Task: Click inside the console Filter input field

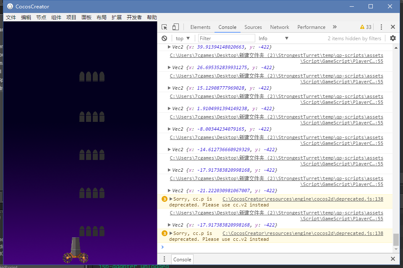Action: click(x=226, y=38)
